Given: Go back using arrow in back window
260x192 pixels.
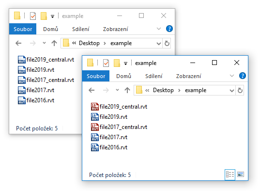Looking at the screenshot, I should point(18,43).
